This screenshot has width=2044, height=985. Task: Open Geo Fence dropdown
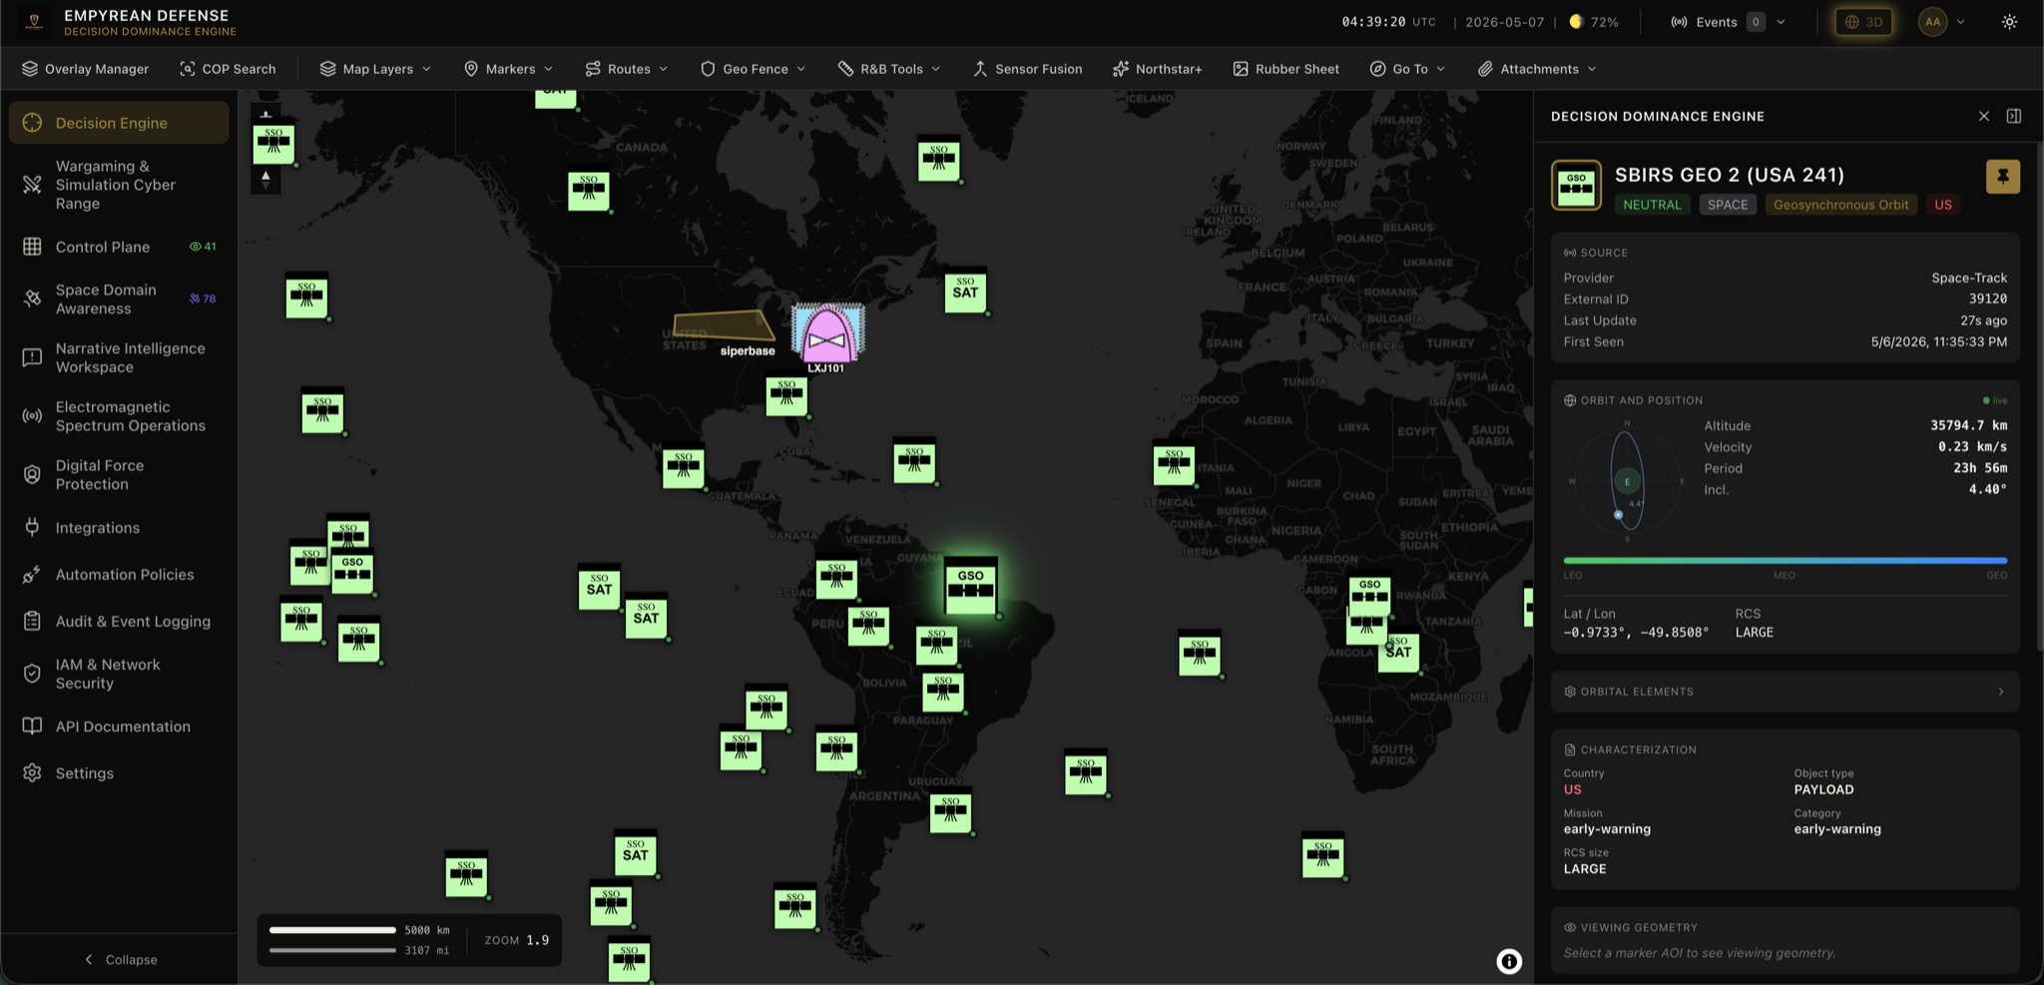pyautogui.click(x=753, y=69)
